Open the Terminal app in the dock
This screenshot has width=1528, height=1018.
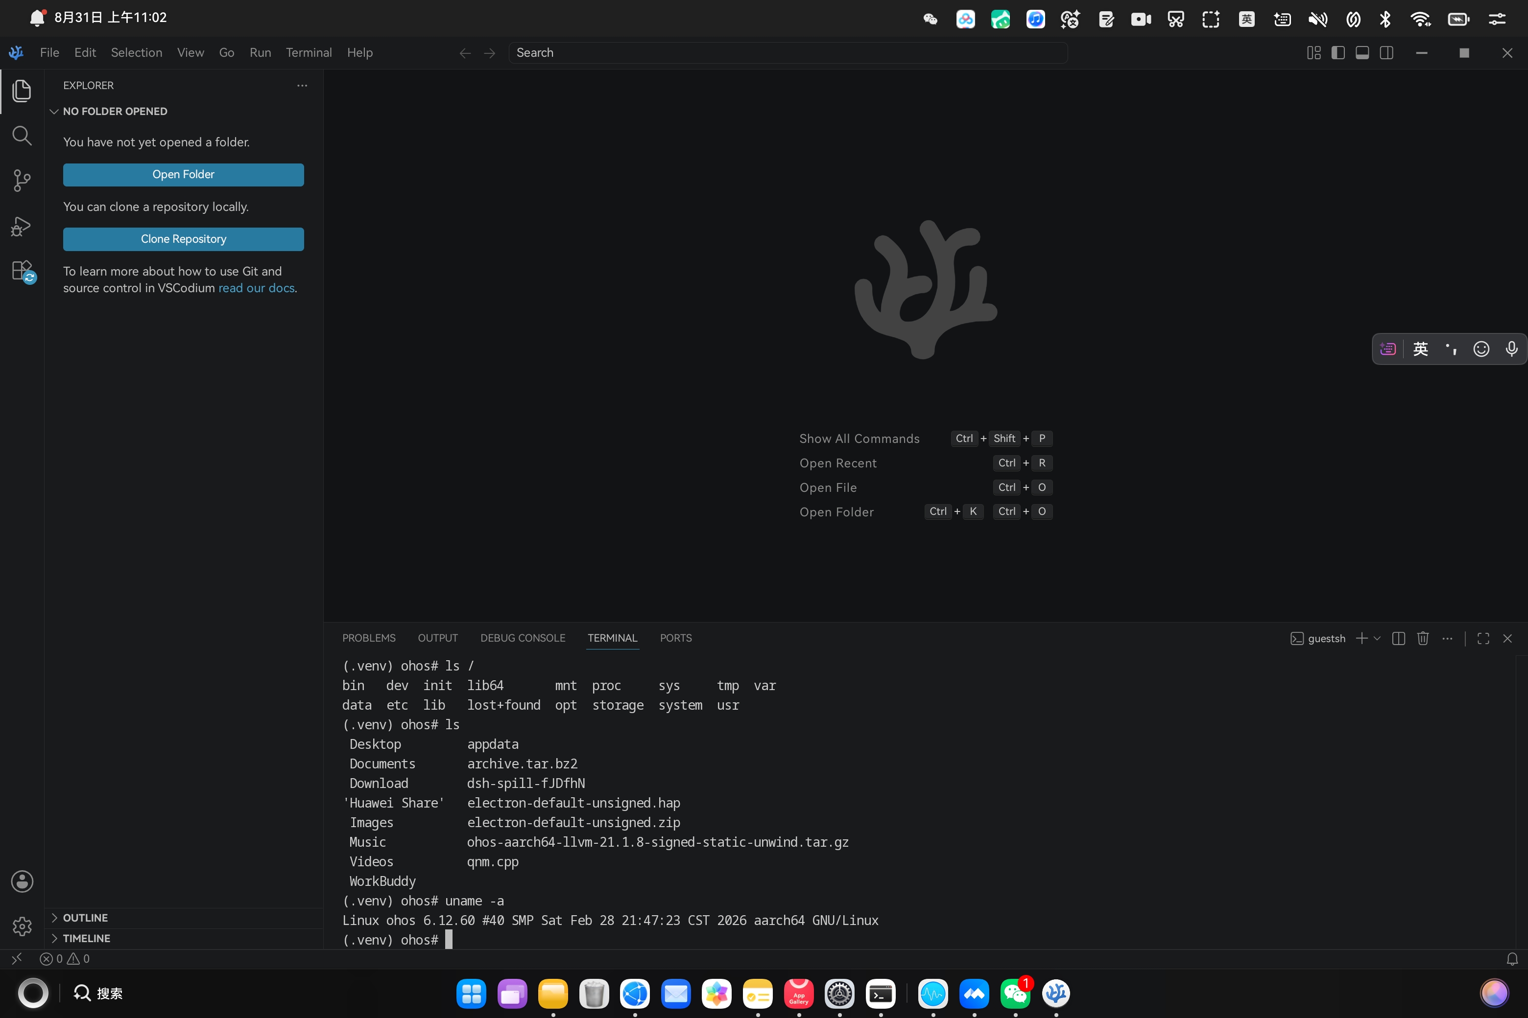pyautogui.click(x=880, y=994)
